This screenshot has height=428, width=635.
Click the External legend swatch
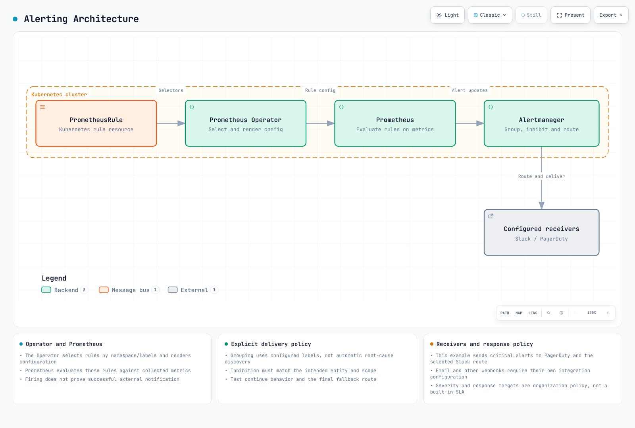(173, 290)
